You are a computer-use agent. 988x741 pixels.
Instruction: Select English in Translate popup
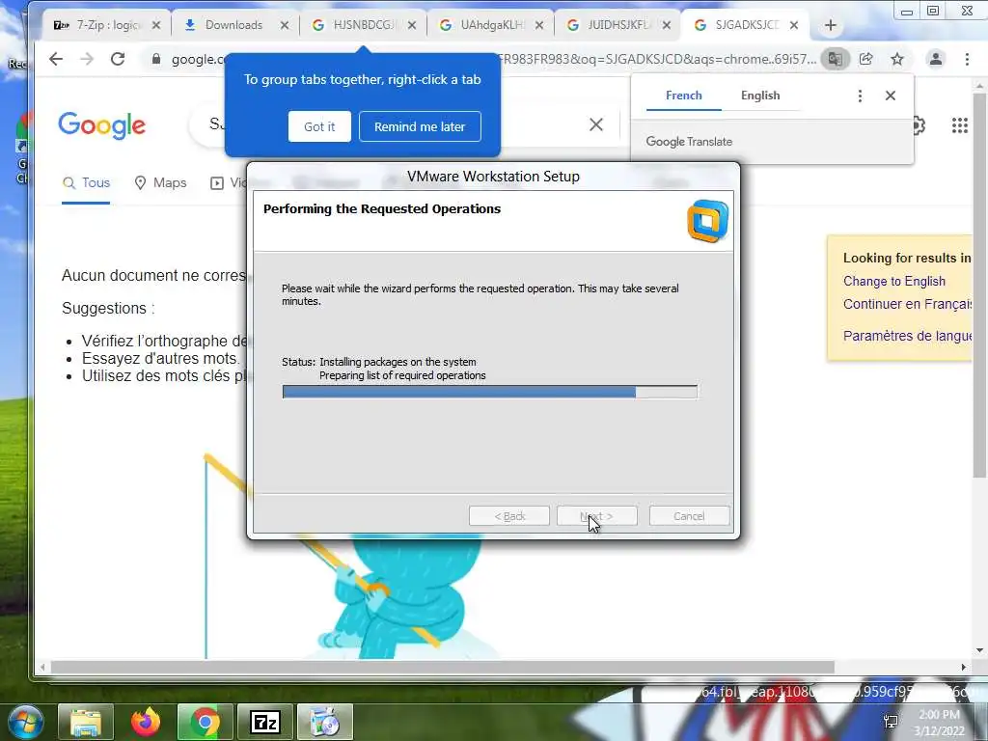click(x=760, y=96)
